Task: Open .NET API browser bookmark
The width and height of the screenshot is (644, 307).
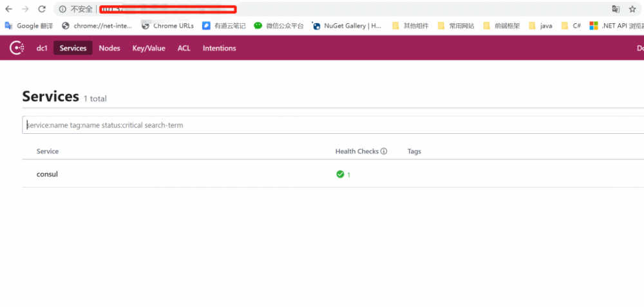Action: coord(616,26)
